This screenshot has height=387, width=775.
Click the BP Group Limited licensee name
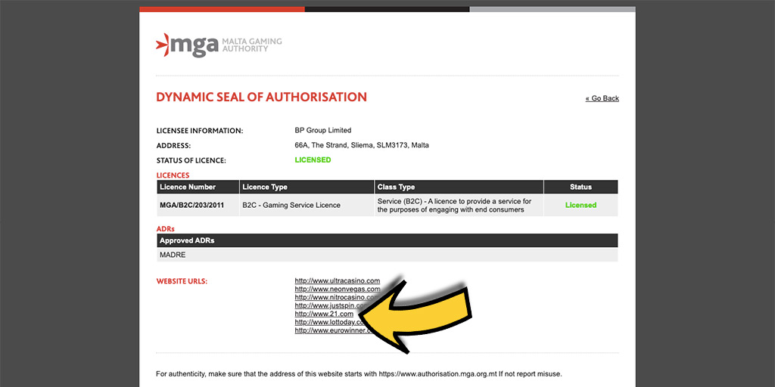click(322, 130)
